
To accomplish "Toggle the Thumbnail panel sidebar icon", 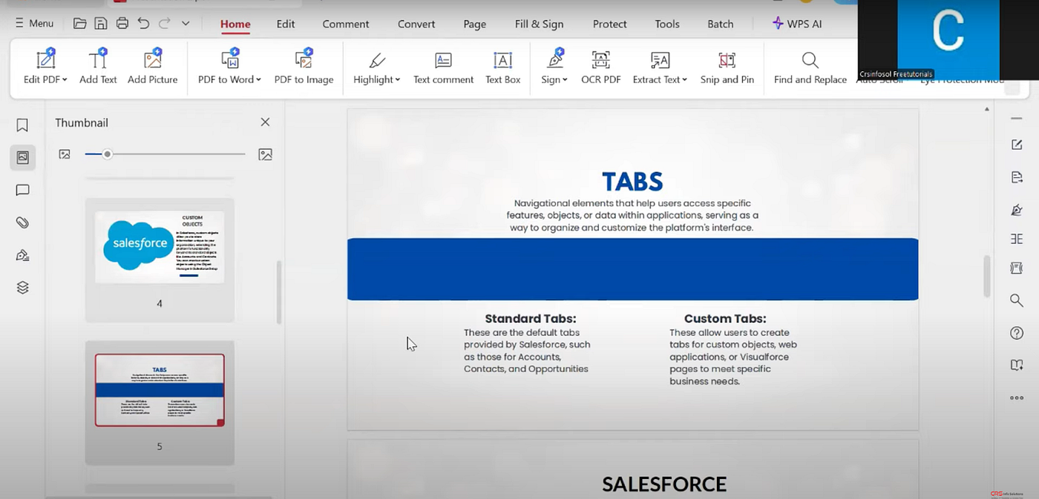I will tap(22, 157).
